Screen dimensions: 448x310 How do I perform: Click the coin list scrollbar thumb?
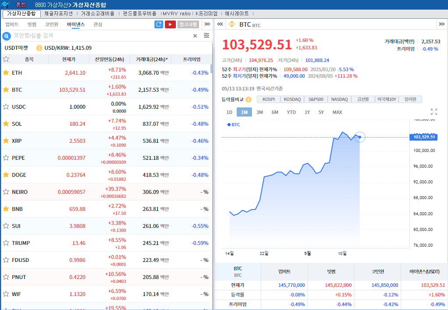(211, 69)
